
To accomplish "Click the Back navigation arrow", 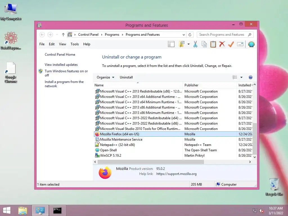I will click(42, 35).
